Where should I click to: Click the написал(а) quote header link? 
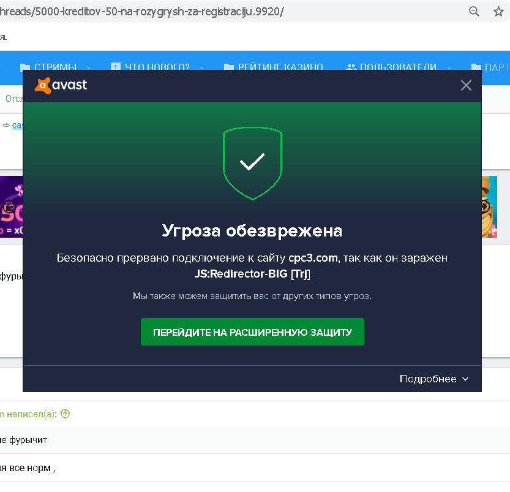(x=29, y=414)
